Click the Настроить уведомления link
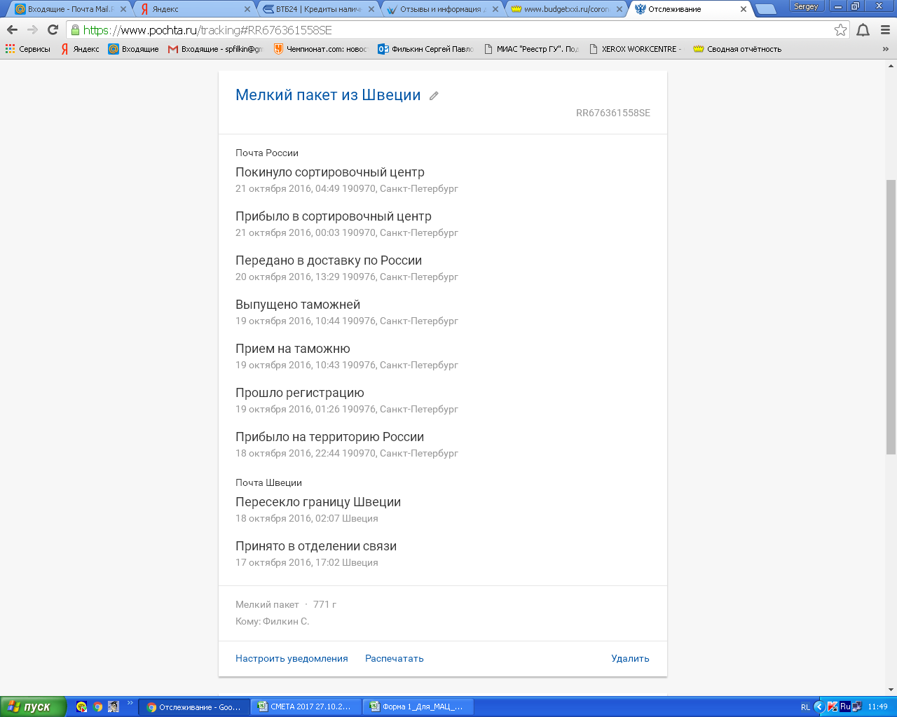 [292, 658]
